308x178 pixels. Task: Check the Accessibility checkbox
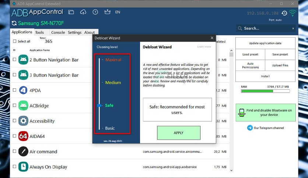[x=14, y=120]
